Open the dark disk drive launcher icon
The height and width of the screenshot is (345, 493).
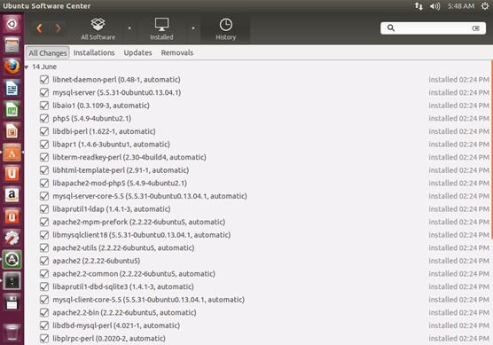tap(12, 281)
